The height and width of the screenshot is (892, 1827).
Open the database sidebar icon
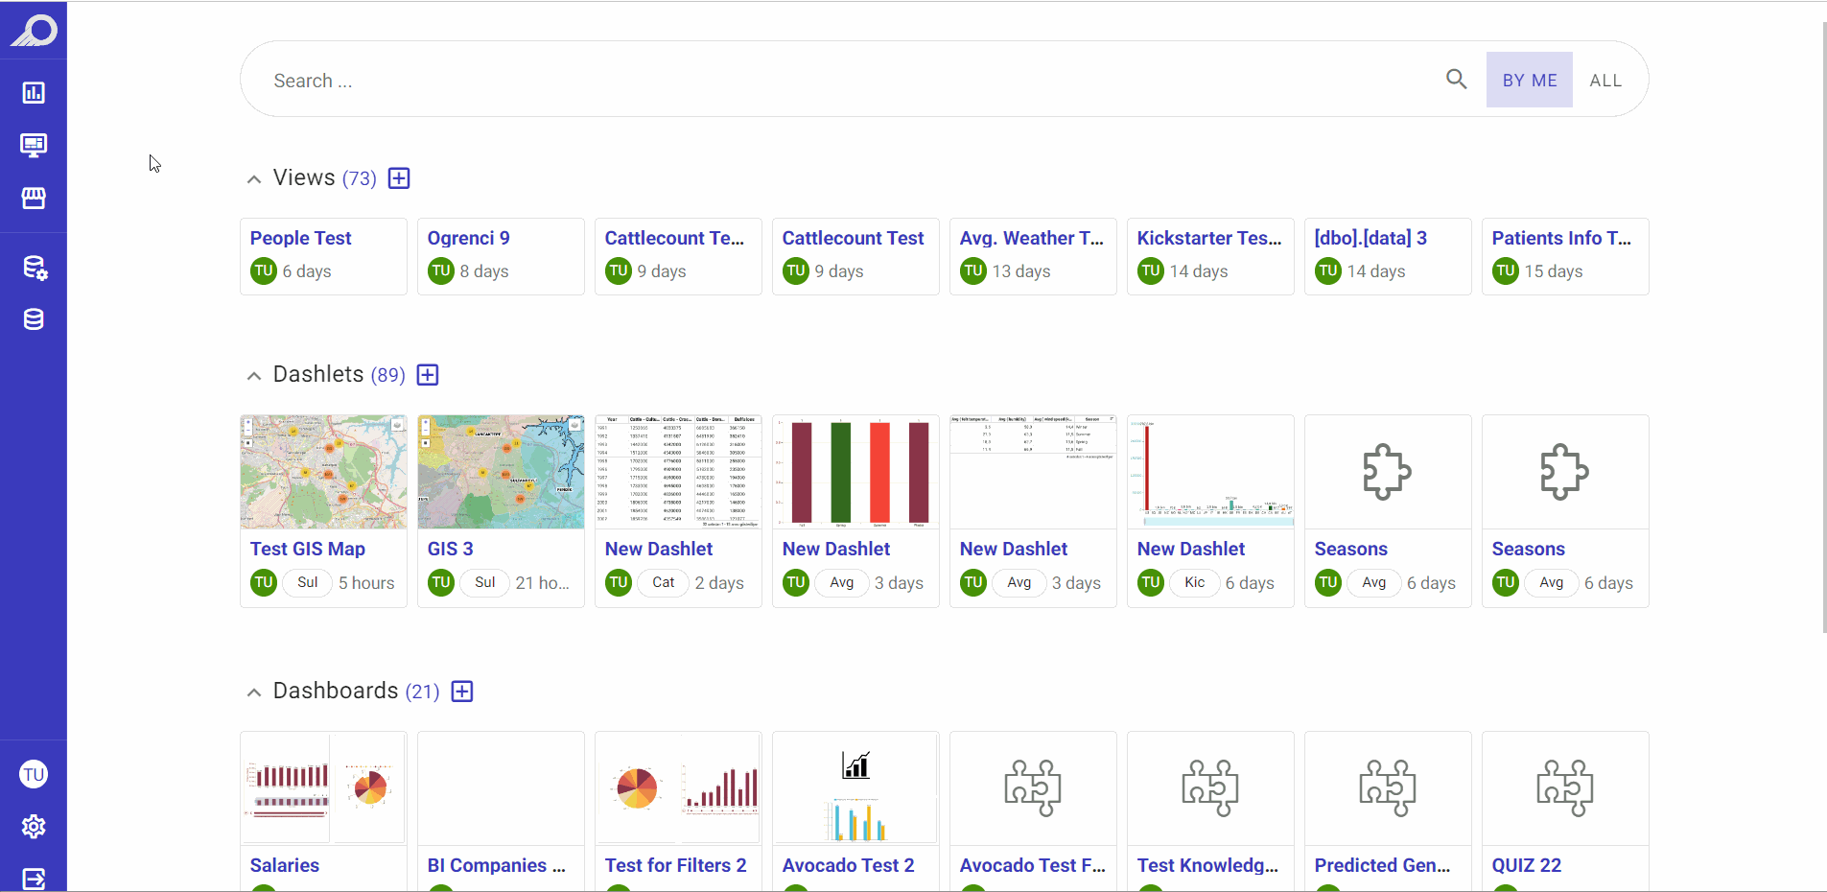click(34, 319)
